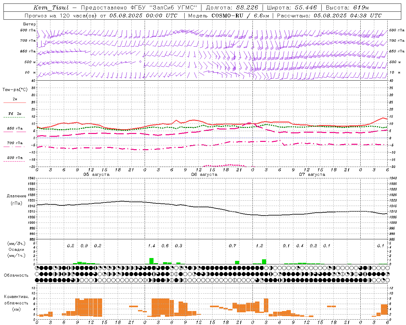Screen dimensions: 406x325
Task: Select the "Широта: 55.446" latitude value
Action: [x=292, y=8]
